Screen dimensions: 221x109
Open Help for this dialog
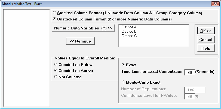[205, 48]
